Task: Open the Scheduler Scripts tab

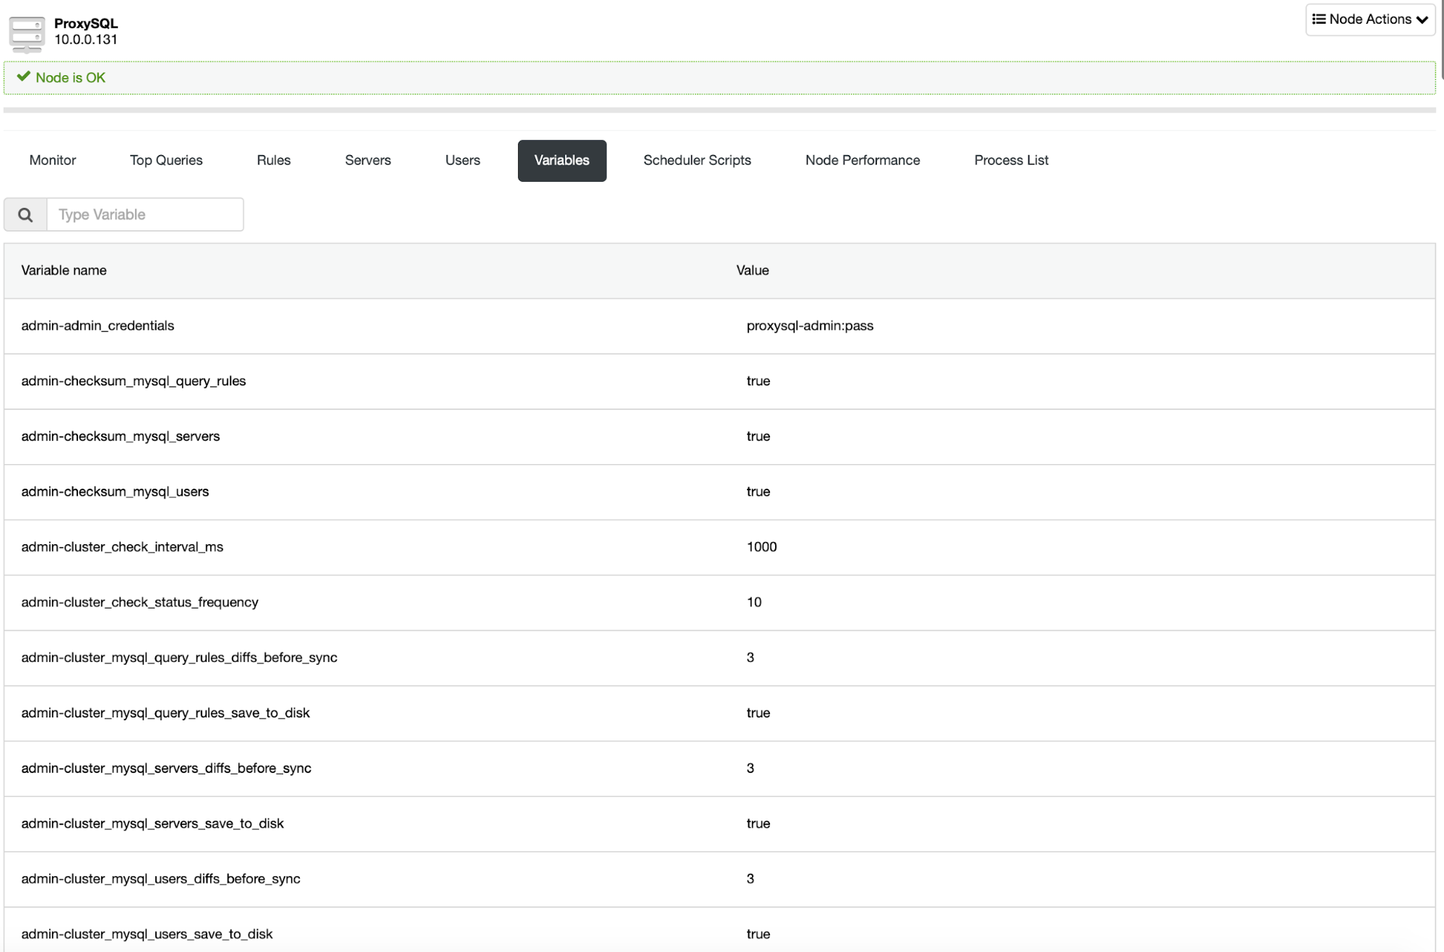Action: (697, 160)
